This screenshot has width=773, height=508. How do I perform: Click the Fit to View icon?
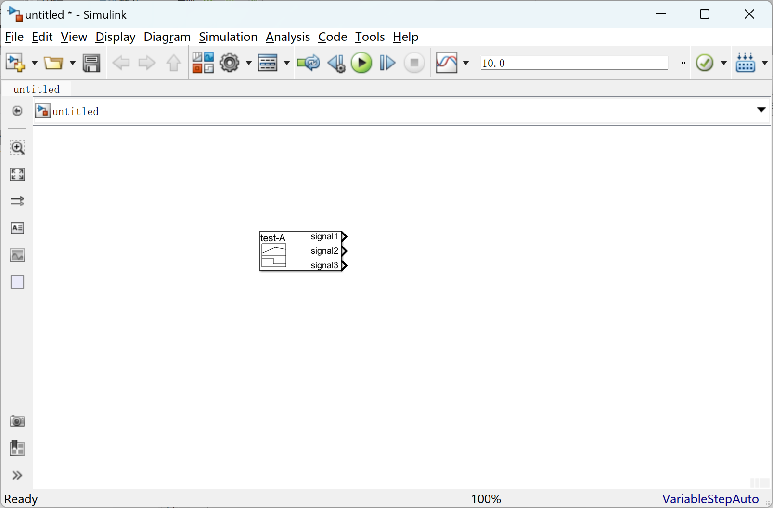[17, 174]
